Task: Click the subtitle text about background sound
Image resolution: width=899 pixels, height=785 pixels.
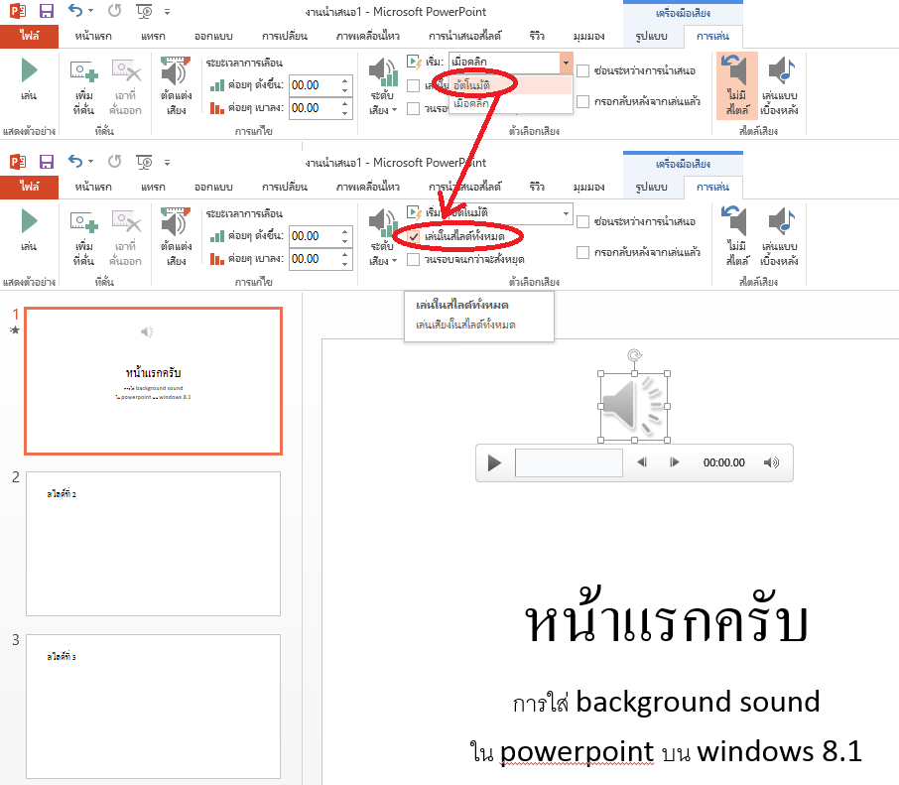Action: (x=666, y=726)
